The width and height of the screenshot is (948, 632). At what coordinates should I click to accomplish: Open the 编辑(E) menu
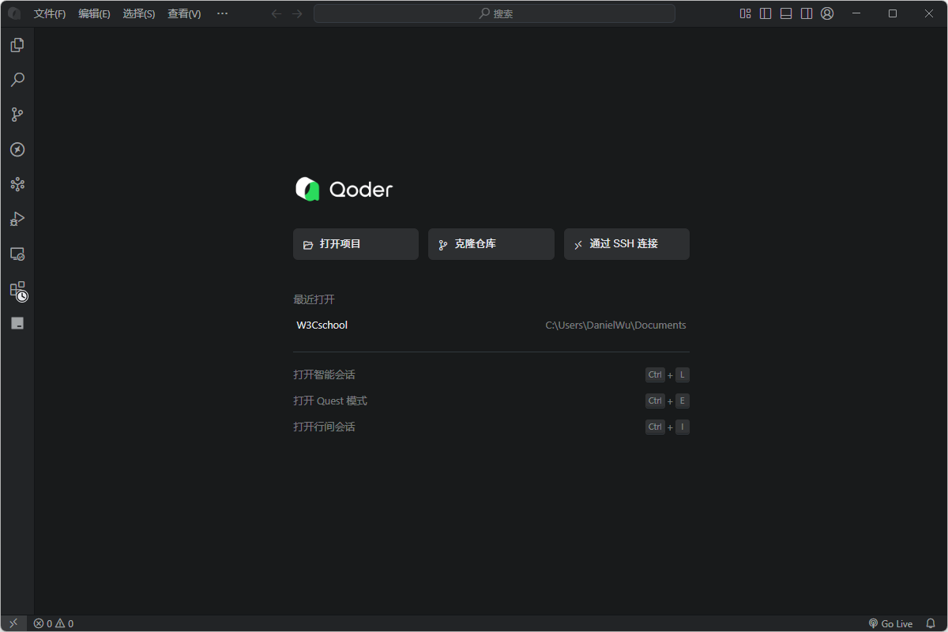tap(95, 13)
